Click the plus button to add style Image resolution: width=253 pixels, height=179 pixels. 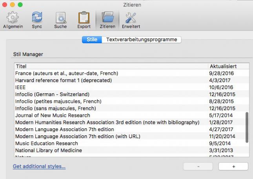coord(233,166)
